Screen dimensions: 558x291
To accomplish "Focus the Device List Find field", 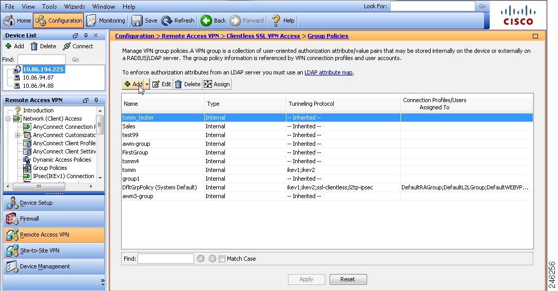I will coord(41,60).
